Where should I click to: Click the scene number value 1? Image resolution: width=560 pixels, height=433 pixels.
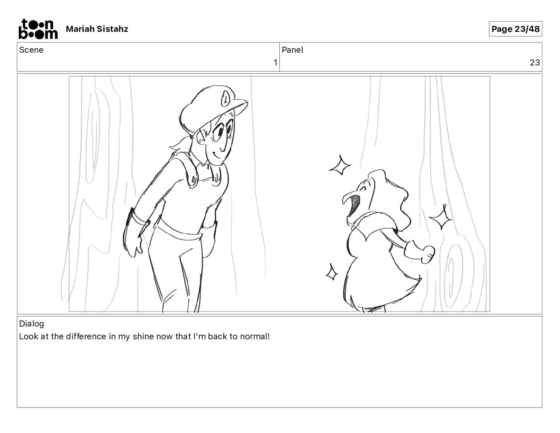[275, 63]
